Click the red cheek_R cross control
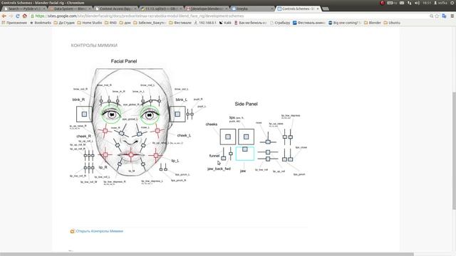 pos(105,131)
